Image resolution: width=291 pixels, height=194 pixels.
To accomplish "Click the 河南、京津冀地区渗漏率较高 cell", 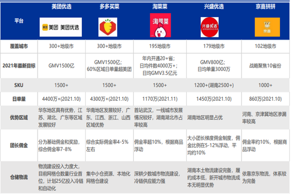I will (x=264, y=118).
